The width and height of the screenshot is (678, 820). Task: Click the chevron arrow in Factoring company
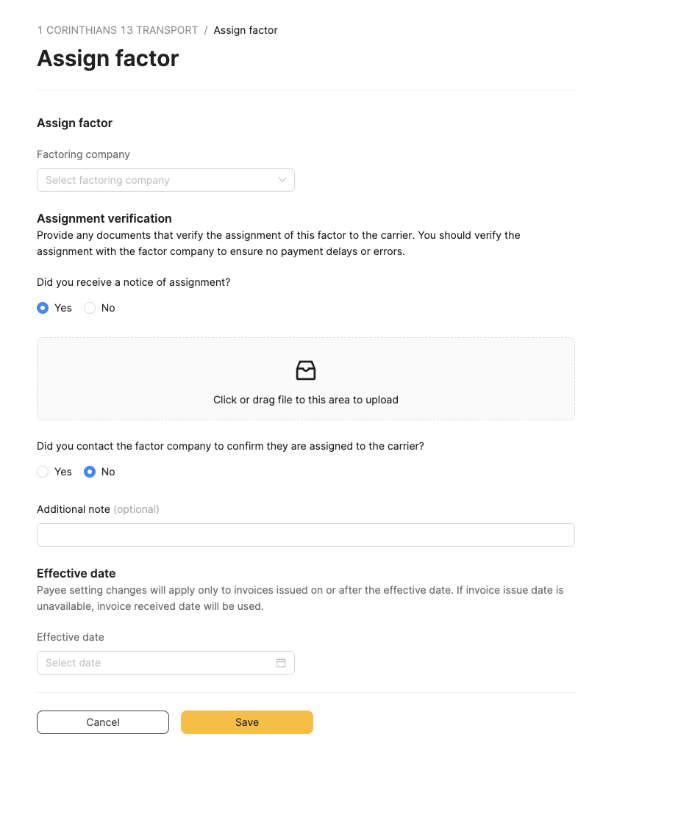click(282, 180)
